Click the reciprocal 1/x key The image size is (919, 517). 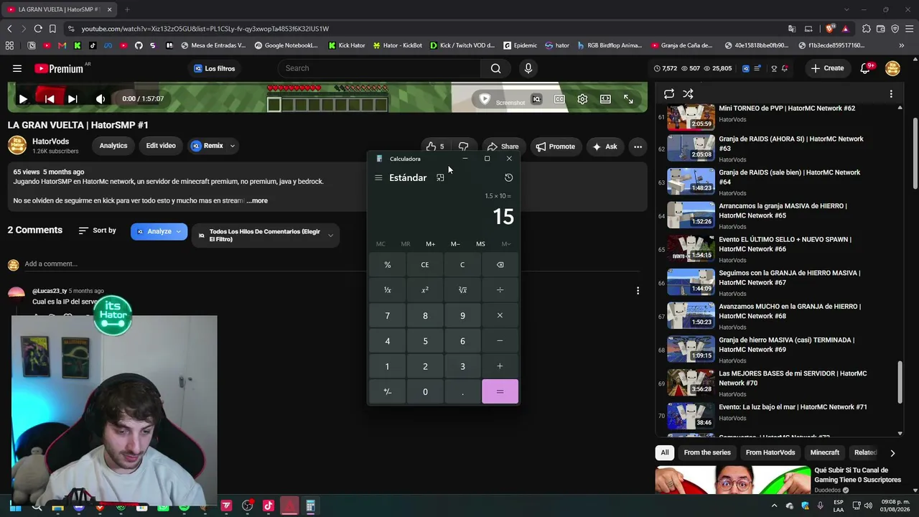[388, 290]
